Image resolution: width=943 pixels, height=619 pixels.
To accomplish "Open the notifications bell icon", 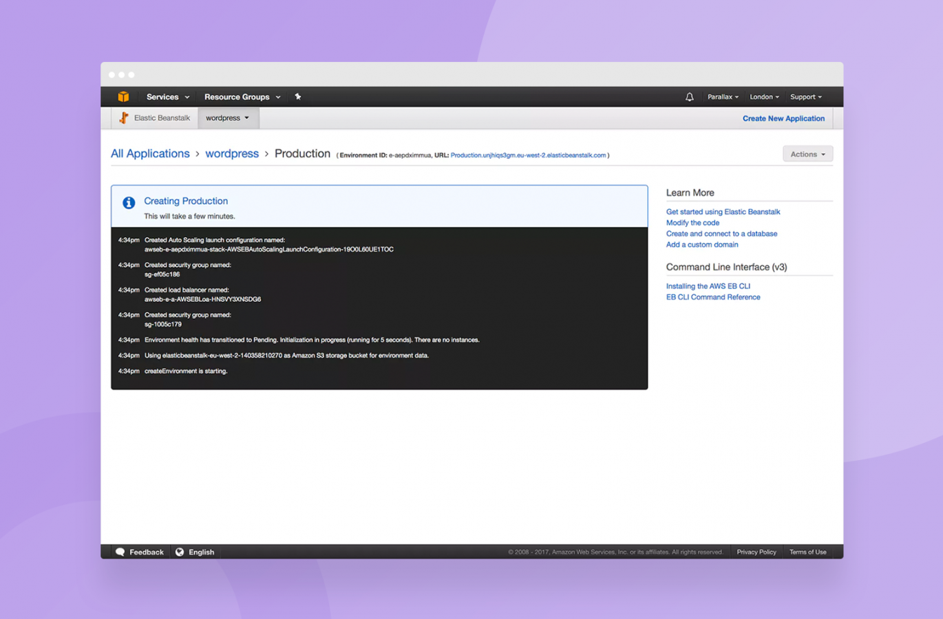I will click(689, 97).
